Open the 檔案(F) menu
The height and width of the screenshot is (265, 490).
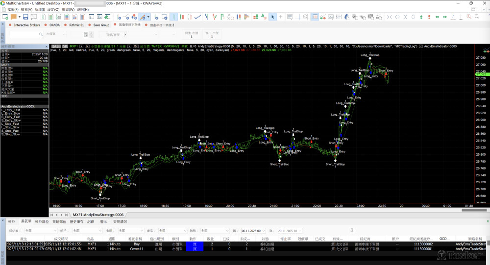click(13, 9)
